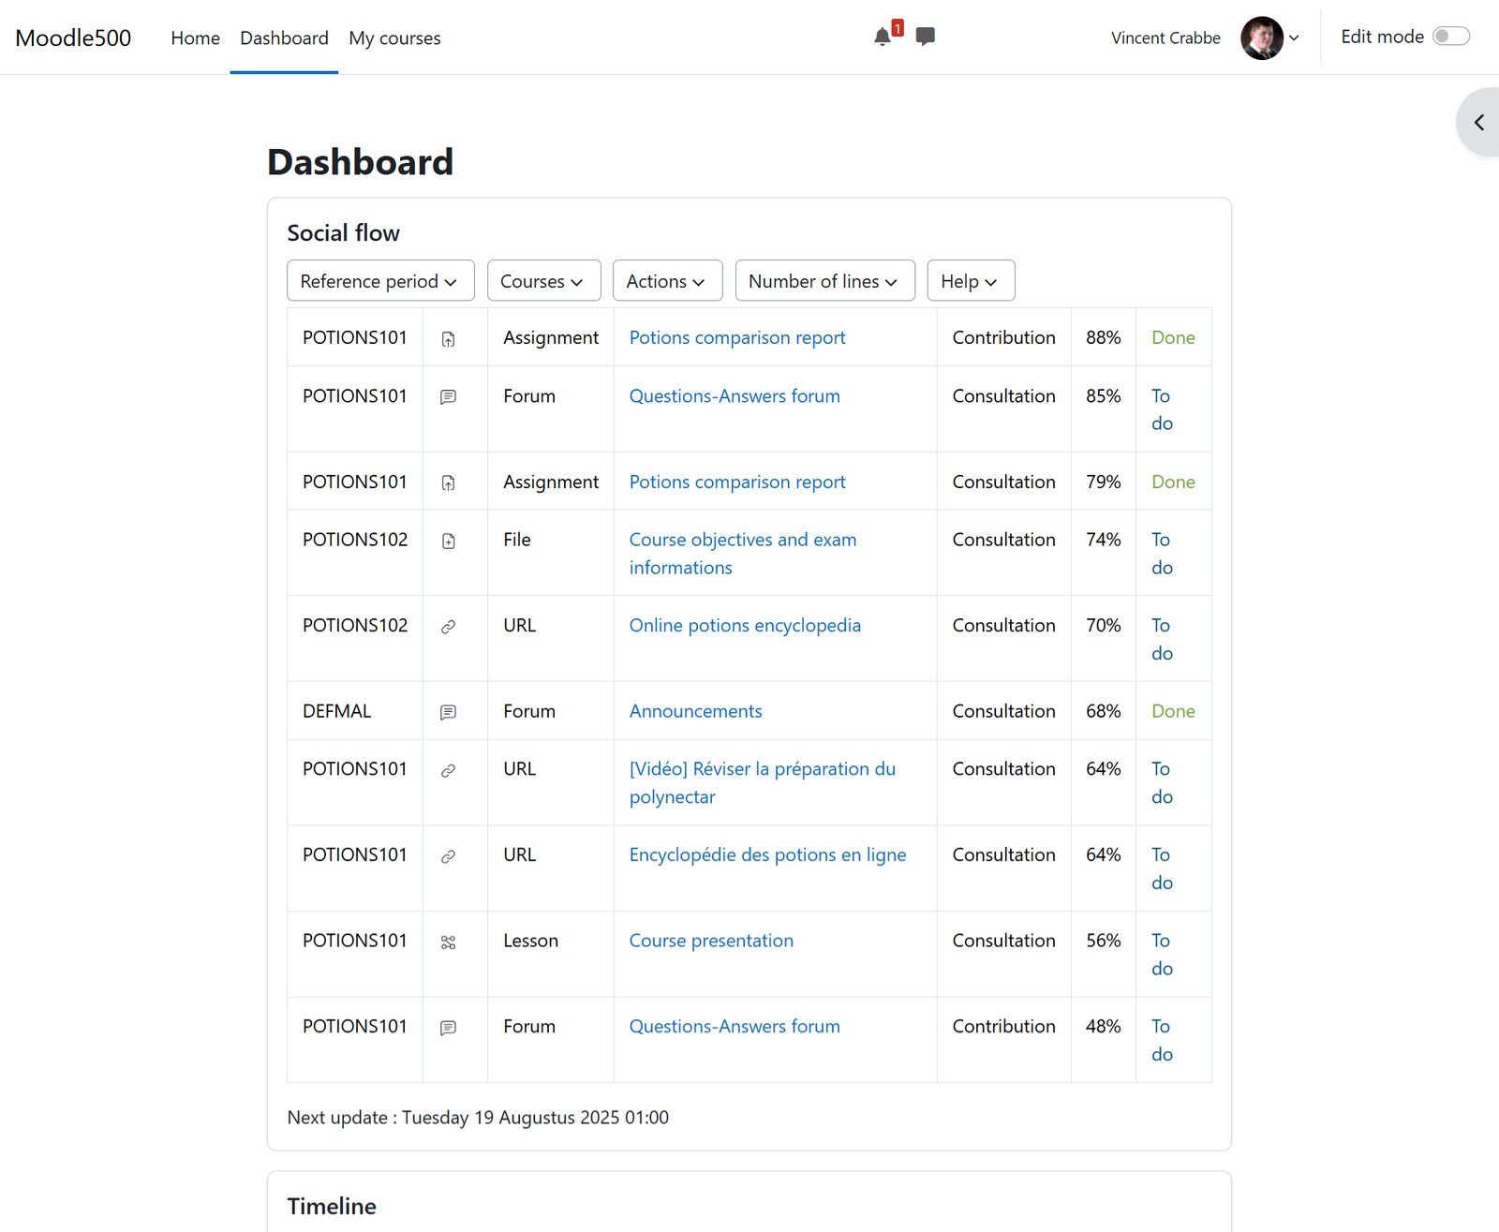The image size is (1499, 1232).
Task: Click the URL link icon in 70% row
Action: (448, 627)
